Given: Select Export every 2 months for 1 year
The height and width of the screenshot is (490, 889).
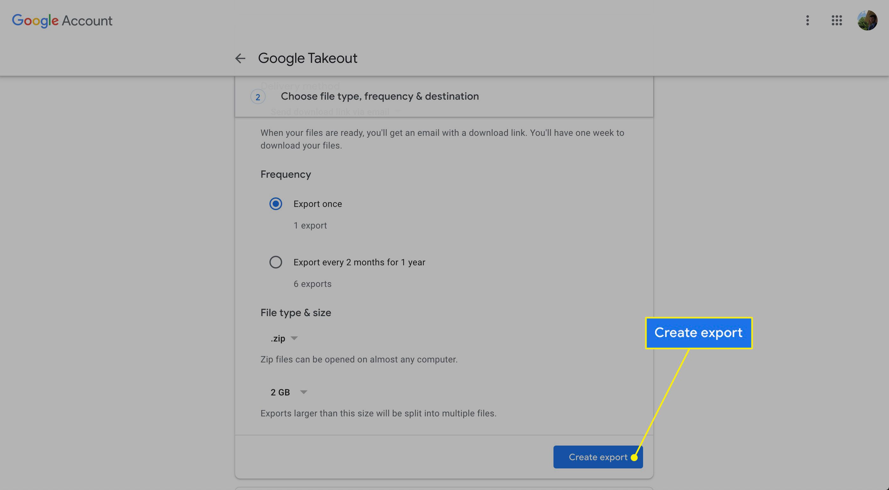Looking at the screenshot, I should [x=275, y=262].
